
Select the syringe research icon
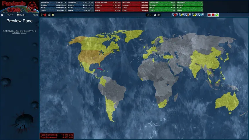tap(49, 15)
